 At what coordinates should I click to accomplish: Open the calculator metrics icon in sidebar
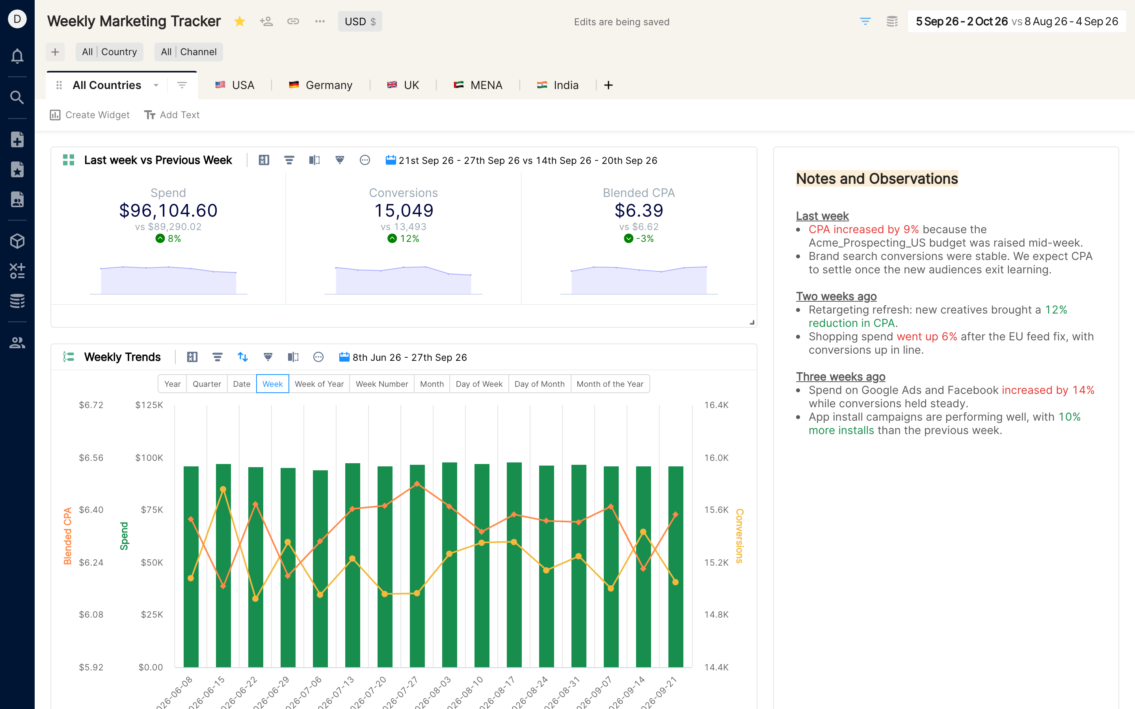tap(17, 271)
